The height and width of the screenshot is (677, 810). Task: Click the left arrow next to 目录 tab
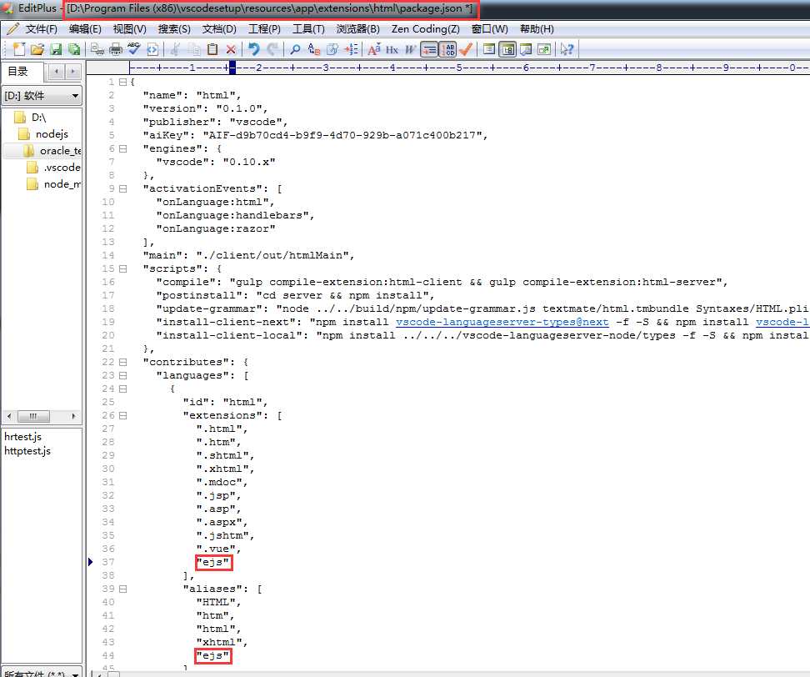[x=57, y=71]
